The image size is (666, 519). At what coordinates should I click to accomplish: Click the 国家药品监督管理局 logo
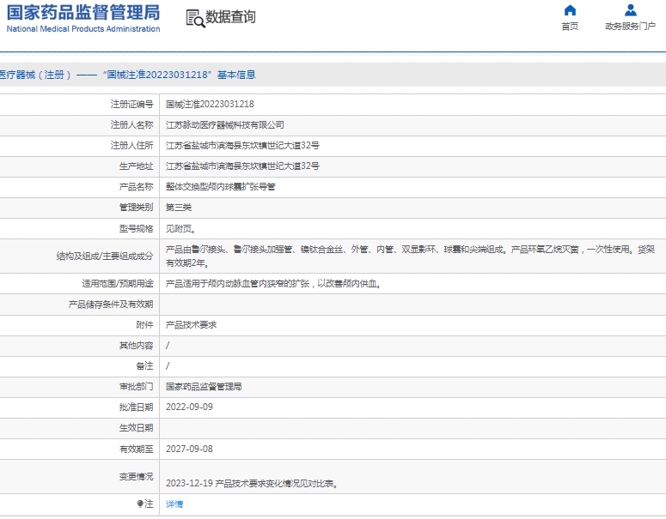click(x=83, y=19)
